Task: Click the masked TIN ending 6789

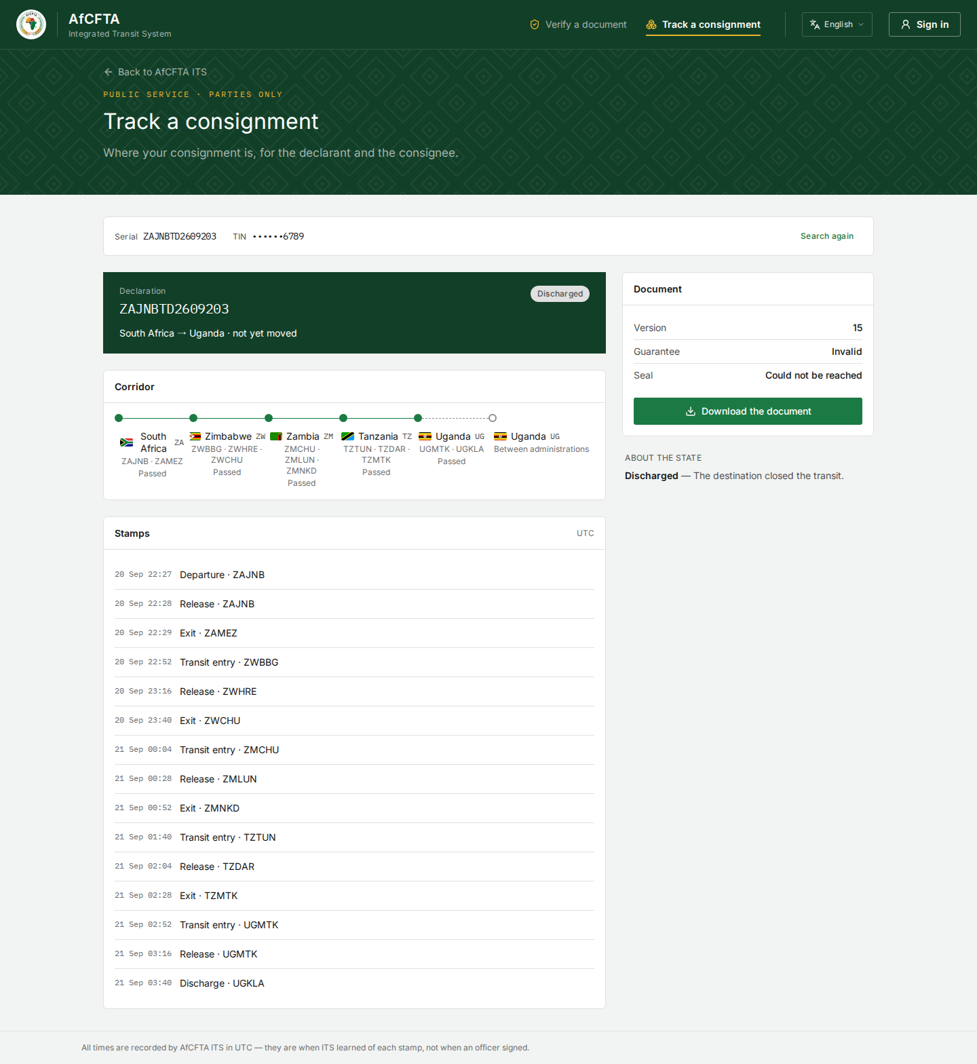Action: (278, 236)
